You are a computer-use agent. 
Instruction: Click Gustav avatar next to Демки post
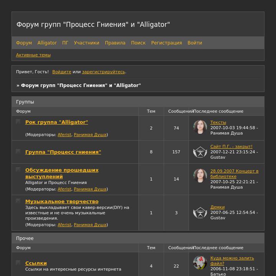tap(200, 213)
